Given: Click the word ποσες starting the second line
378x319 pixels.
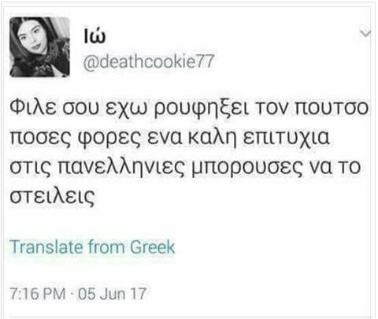Looking at the screenshot, I should (41, 138).
